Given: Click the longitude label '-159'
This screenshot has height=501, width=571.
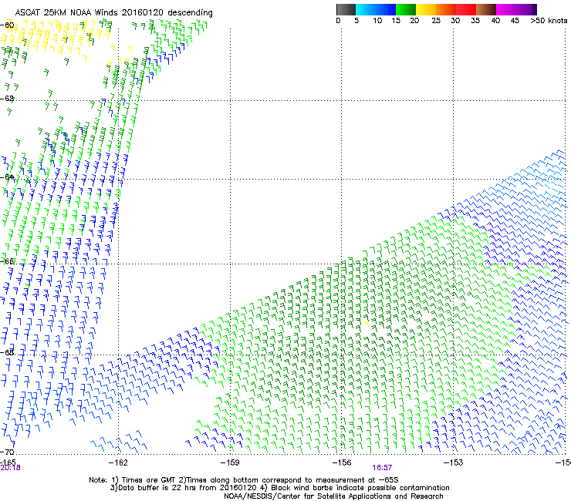Looking at the screenshot, I should point(230,462).
